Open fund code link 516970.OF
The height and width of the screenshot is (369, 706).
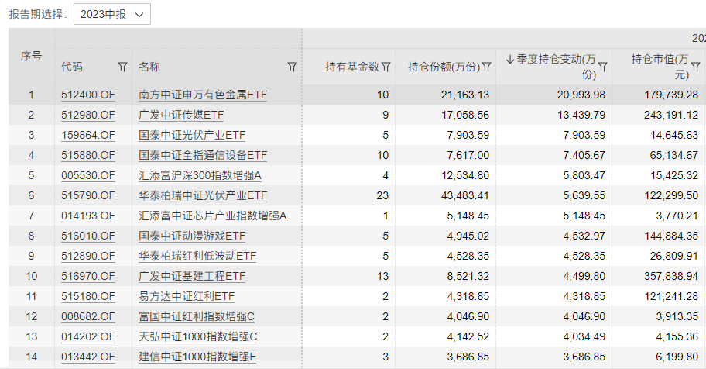click(x=88, y=276)
